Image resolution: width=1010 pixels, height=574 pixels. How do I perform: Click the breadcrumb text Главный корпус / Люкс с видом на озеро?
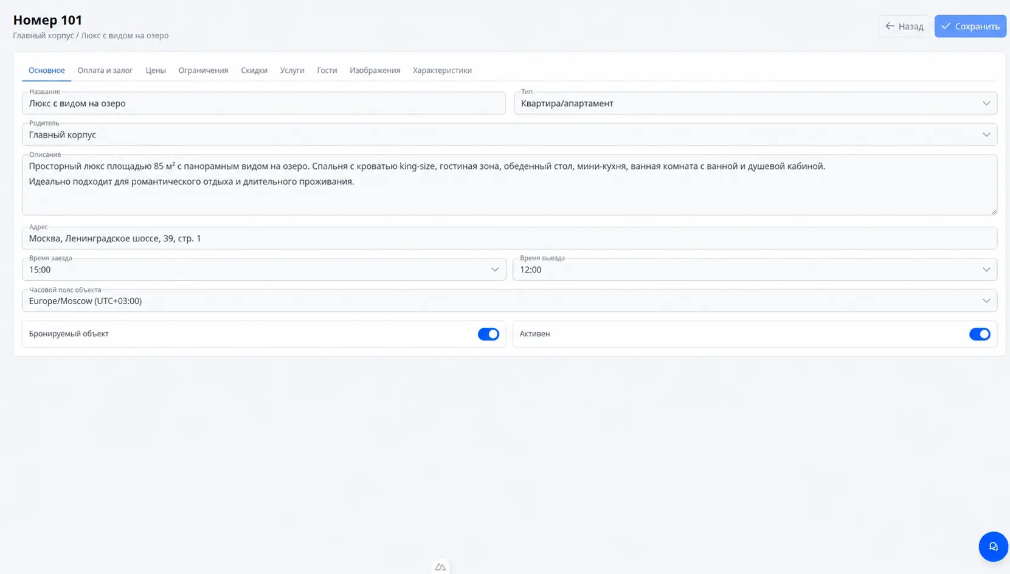coord(91,36)
